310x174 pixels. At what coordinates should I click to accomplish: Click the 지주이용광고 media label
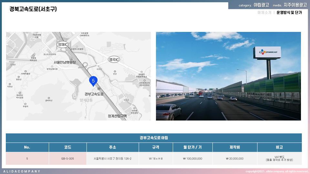coord(295,5)
